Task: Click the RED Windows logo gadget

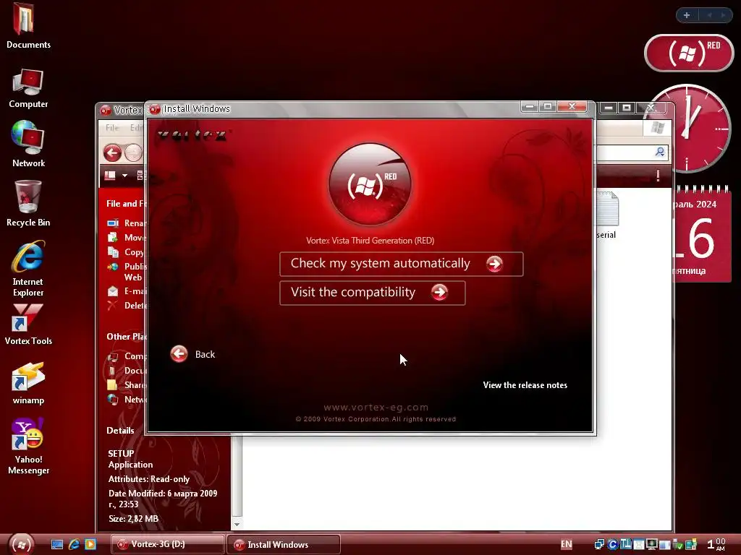Action: tap(689, 53)
